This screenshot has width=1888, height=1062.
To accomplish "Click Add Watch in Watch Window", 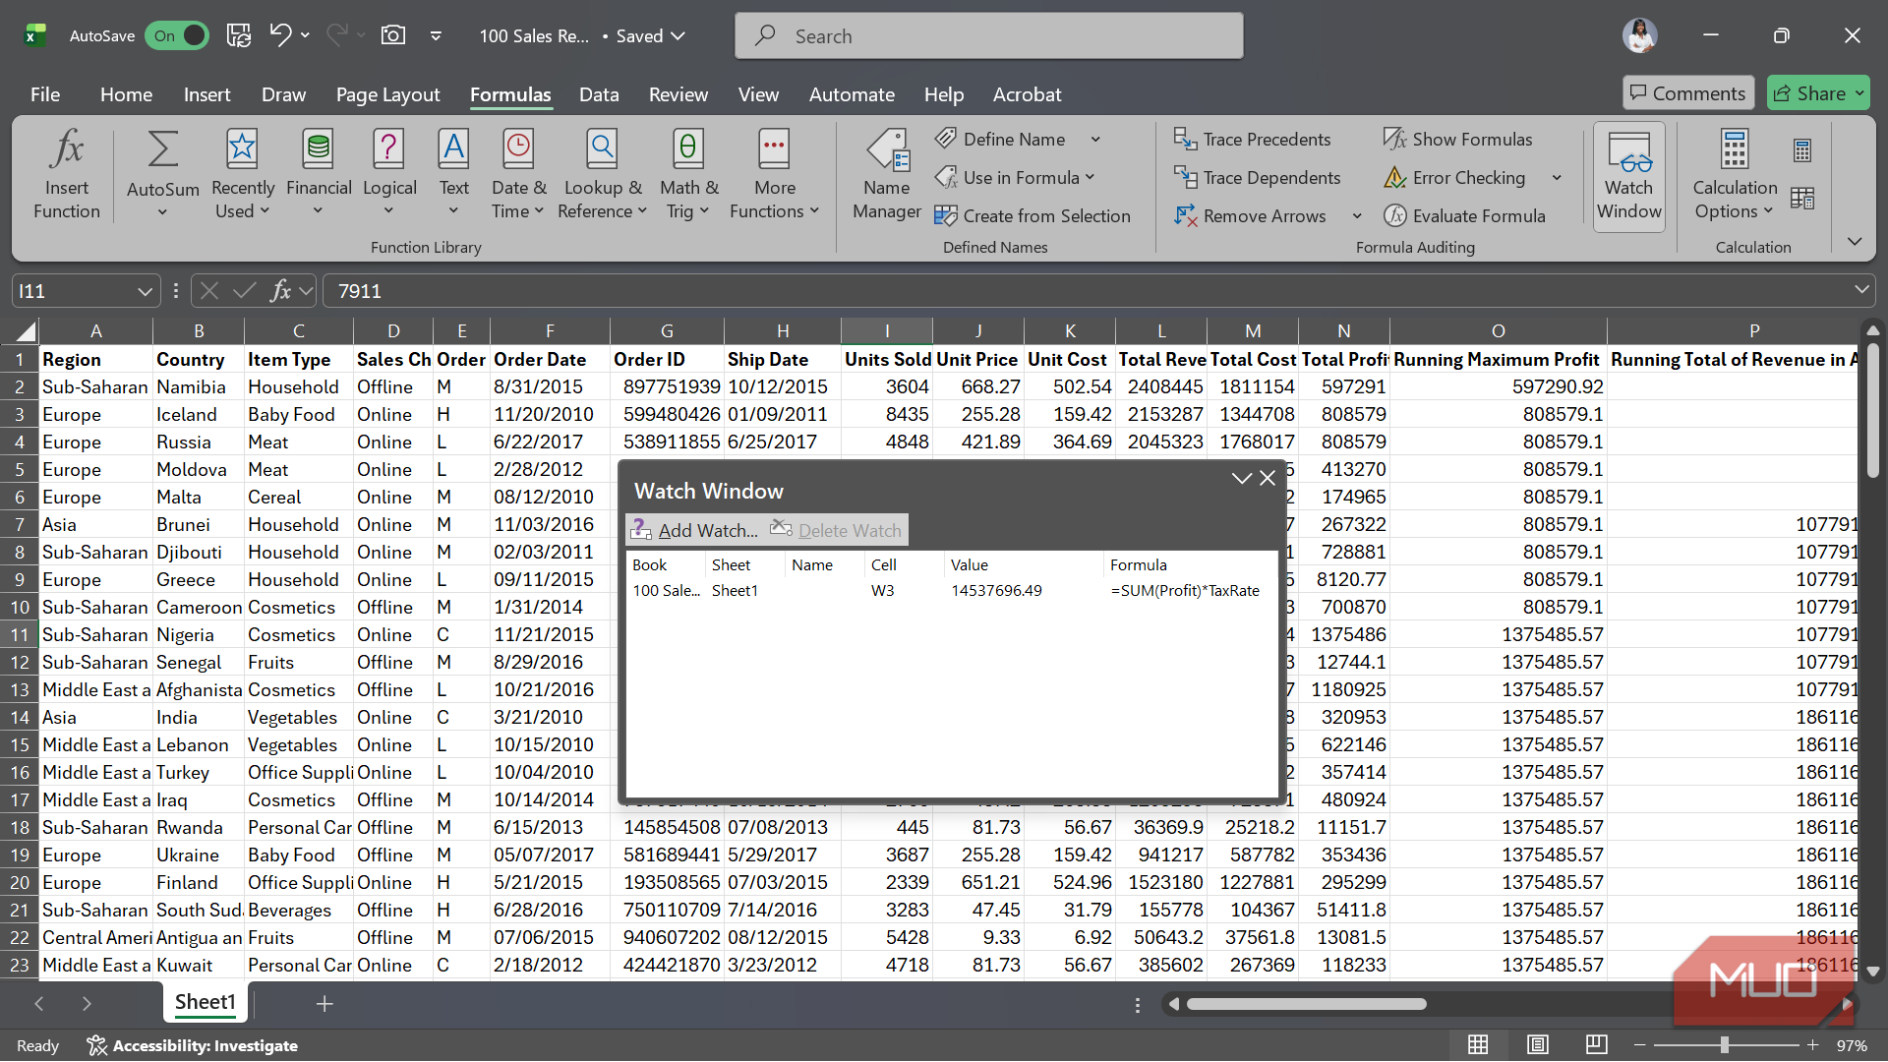I will (695, 531).
